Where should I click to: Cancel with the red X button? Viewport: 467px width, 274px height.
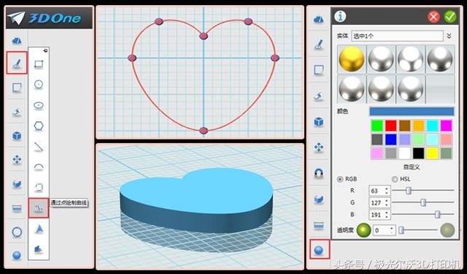(433, 17)
